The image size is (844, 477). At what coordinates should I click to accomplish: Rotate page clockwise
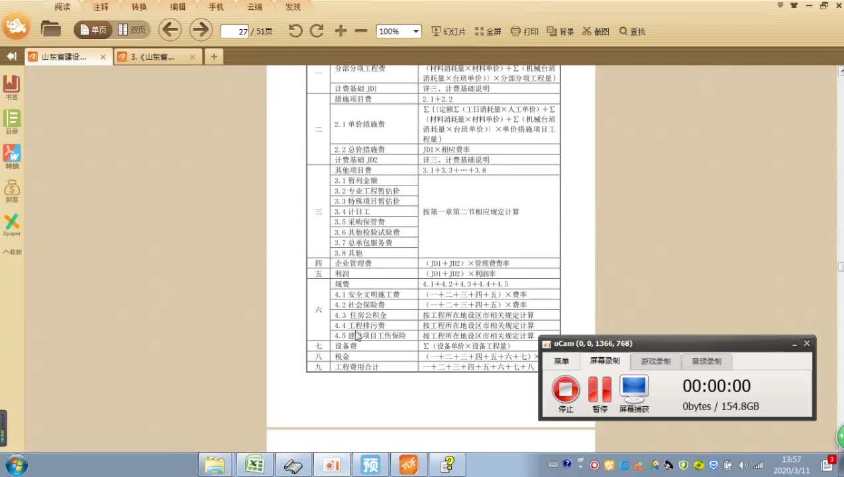[x=317, y=30]
